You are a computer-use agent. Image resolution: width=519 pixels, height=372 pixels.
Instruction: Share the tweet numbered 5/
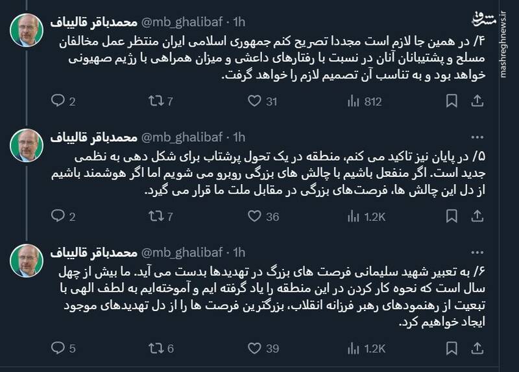tap(476, 217)
